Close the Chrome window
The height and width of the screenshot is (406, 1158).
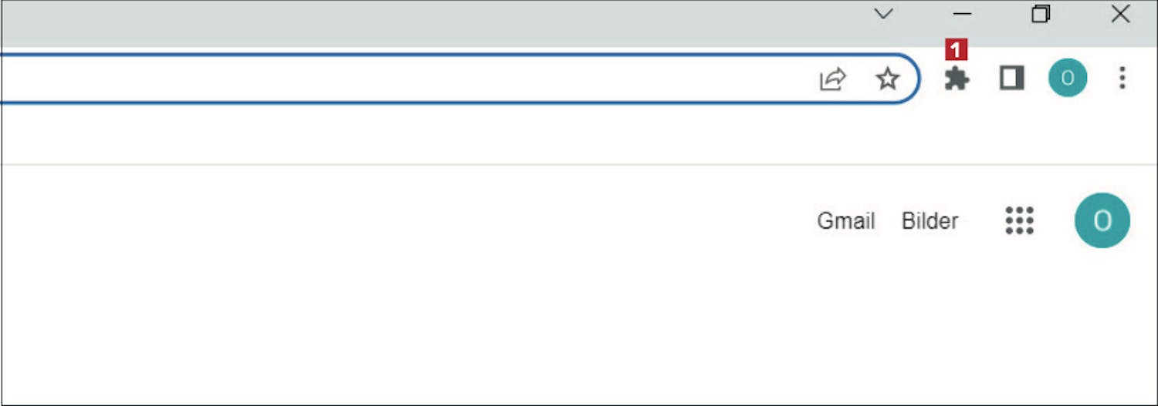pyautogui.click(x=1120, y=14)
